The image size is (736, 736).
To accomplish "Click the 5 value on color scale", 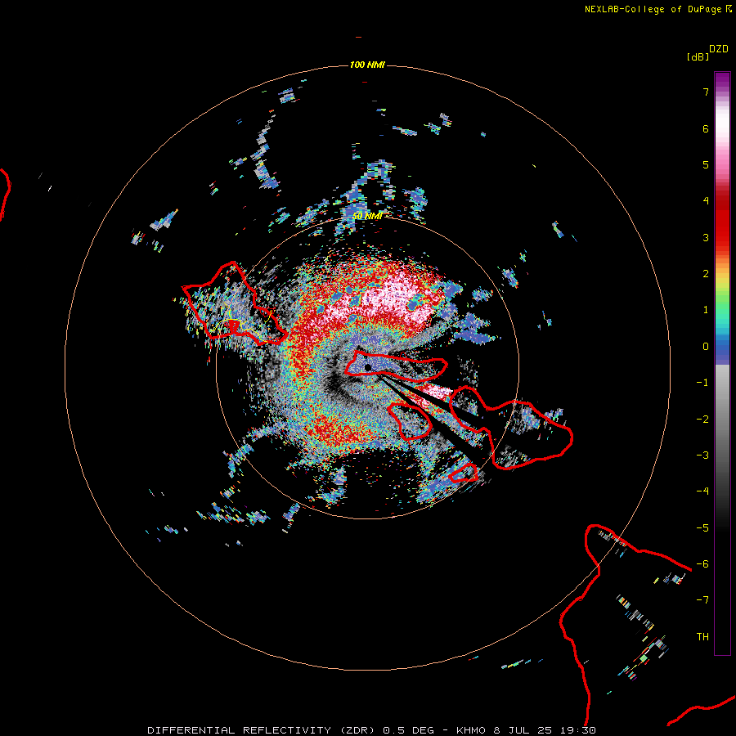I will point(706,164).
